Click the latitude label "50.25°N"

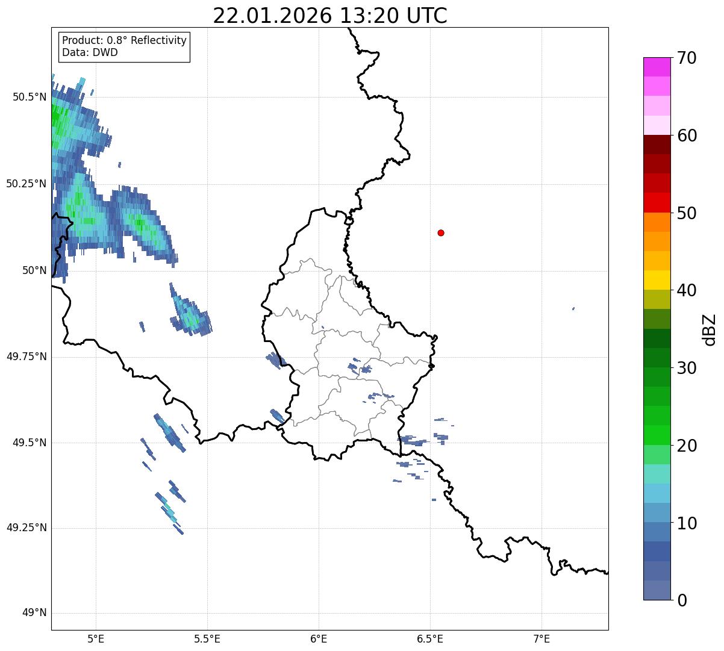click(27, 184)
